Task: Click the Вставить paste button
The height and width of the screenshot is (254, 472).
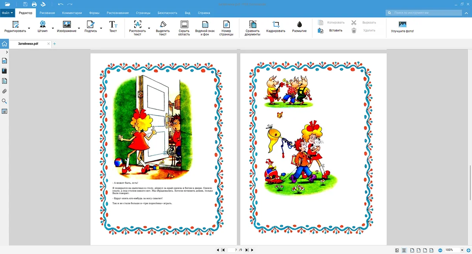Action: pos(330,30)
